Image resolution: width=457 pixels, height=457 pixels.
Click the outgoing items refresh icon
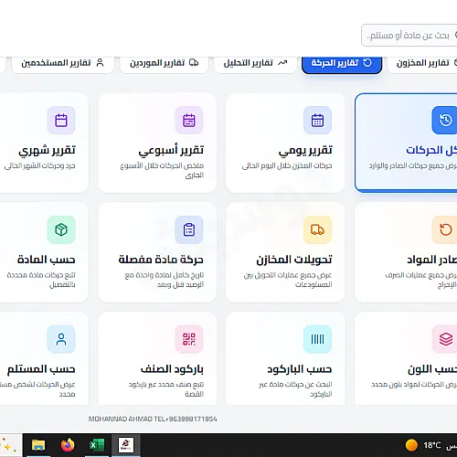pyautogui.click(x=445, y=229)
